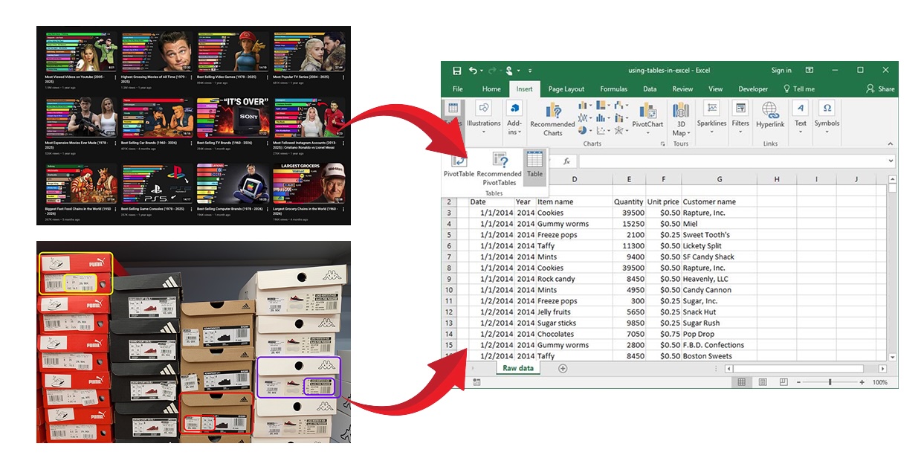Select the Raw data sheet tab

(x=517, y=369)
